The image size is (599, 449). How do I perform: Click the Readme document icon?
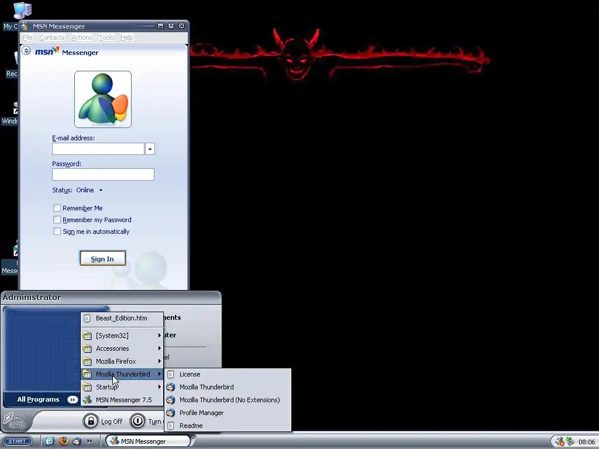pyautogui.click(x=171, y=426)
